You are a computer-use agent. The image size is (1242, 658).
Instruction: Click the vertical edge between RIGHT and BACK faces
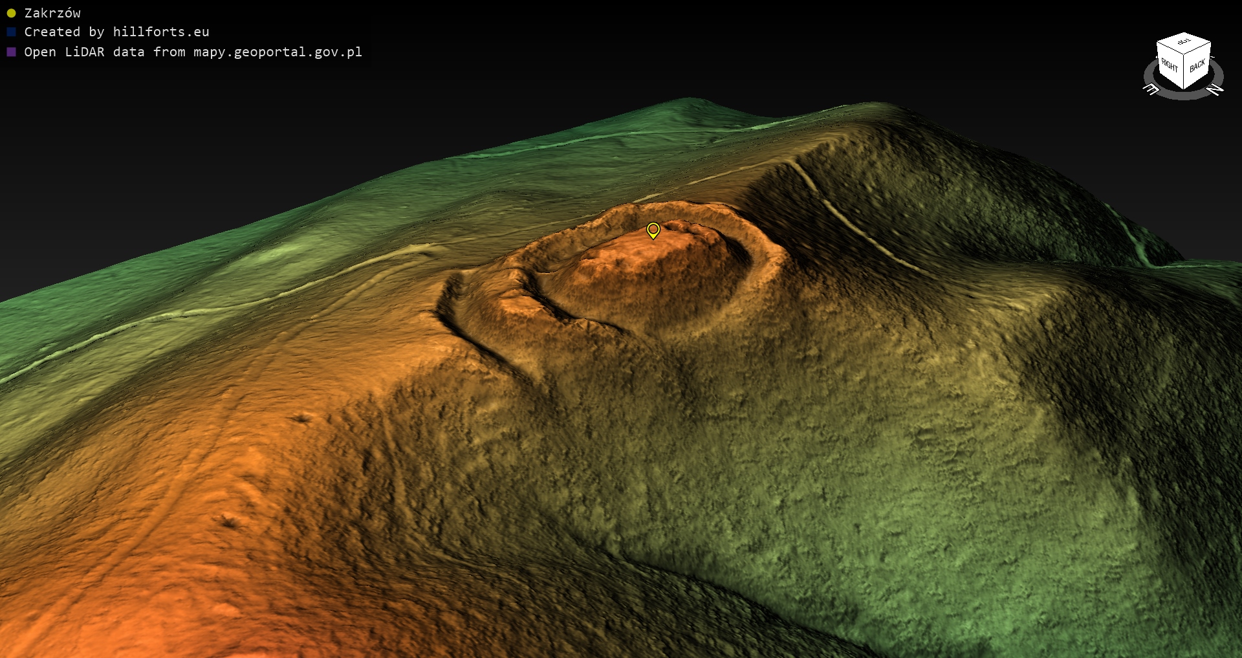(x=1184, y=71)
